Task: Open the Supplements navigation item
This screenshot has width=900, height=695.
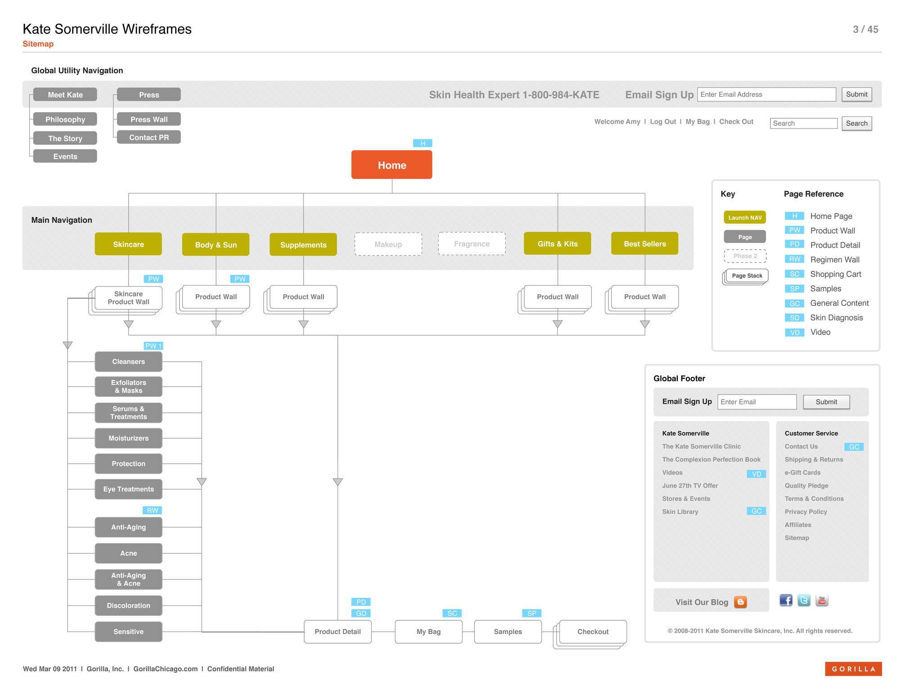Action: coord(303,244)
